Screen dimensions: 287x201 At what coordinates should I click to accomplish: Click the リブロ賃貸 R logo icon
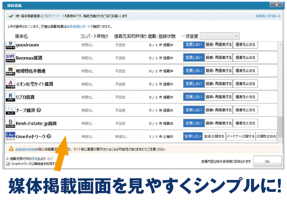coord(10,97)
